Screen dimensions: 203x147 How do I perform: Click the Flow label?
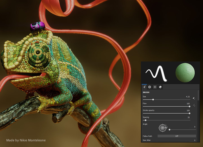(x=145, y=103)
